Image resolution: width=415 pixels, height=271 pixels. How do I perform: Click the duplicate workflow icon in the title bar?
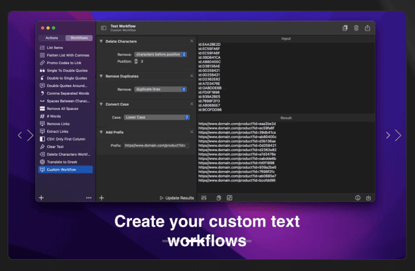[345, 28]
